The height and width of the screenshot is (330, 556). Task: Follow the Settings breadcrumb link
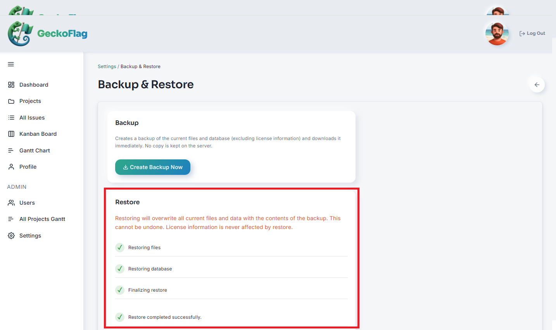[107, 67]
